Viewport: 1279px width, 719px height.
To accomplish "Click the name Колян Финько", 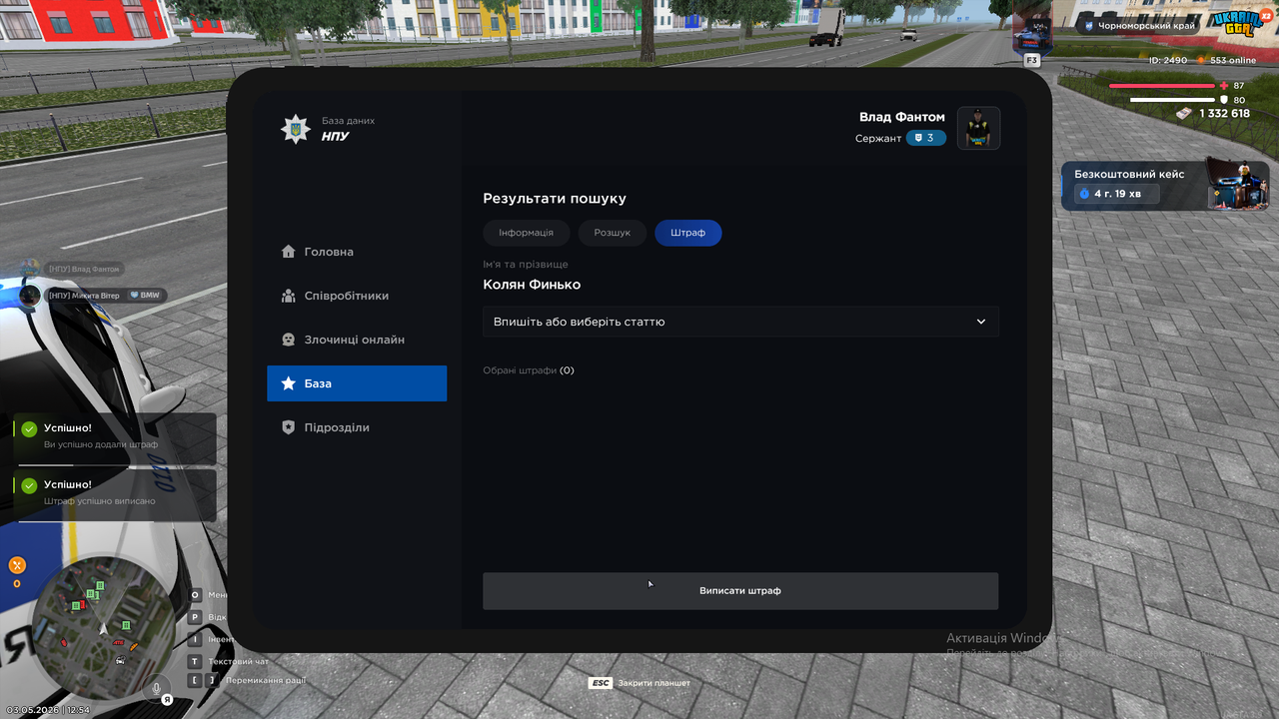I will pos(532,285).
